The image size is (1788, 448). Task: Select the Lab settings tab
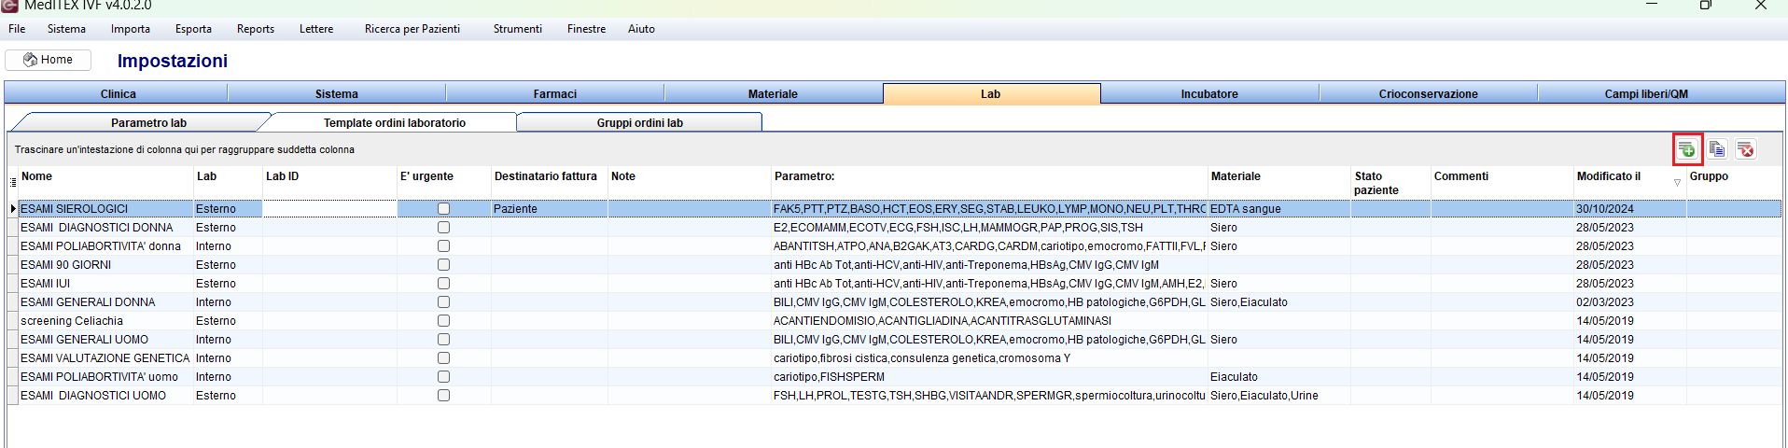(991, 94)
